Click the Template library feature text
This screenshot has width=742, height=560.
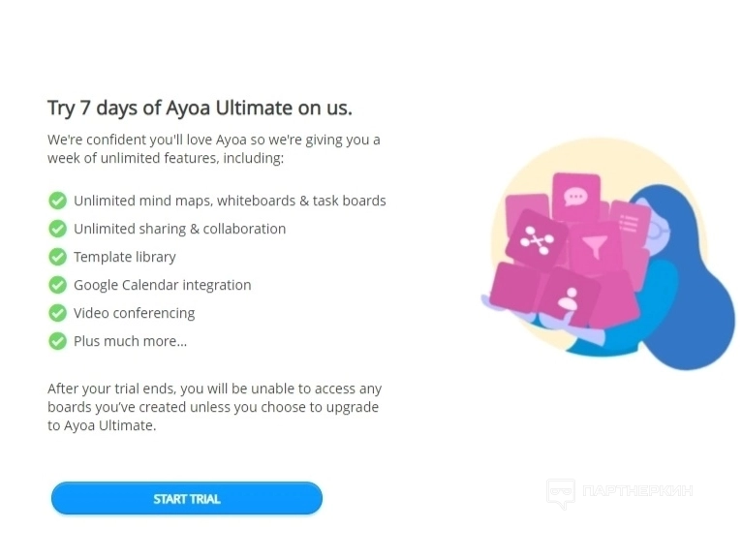[x=125, y=257]
